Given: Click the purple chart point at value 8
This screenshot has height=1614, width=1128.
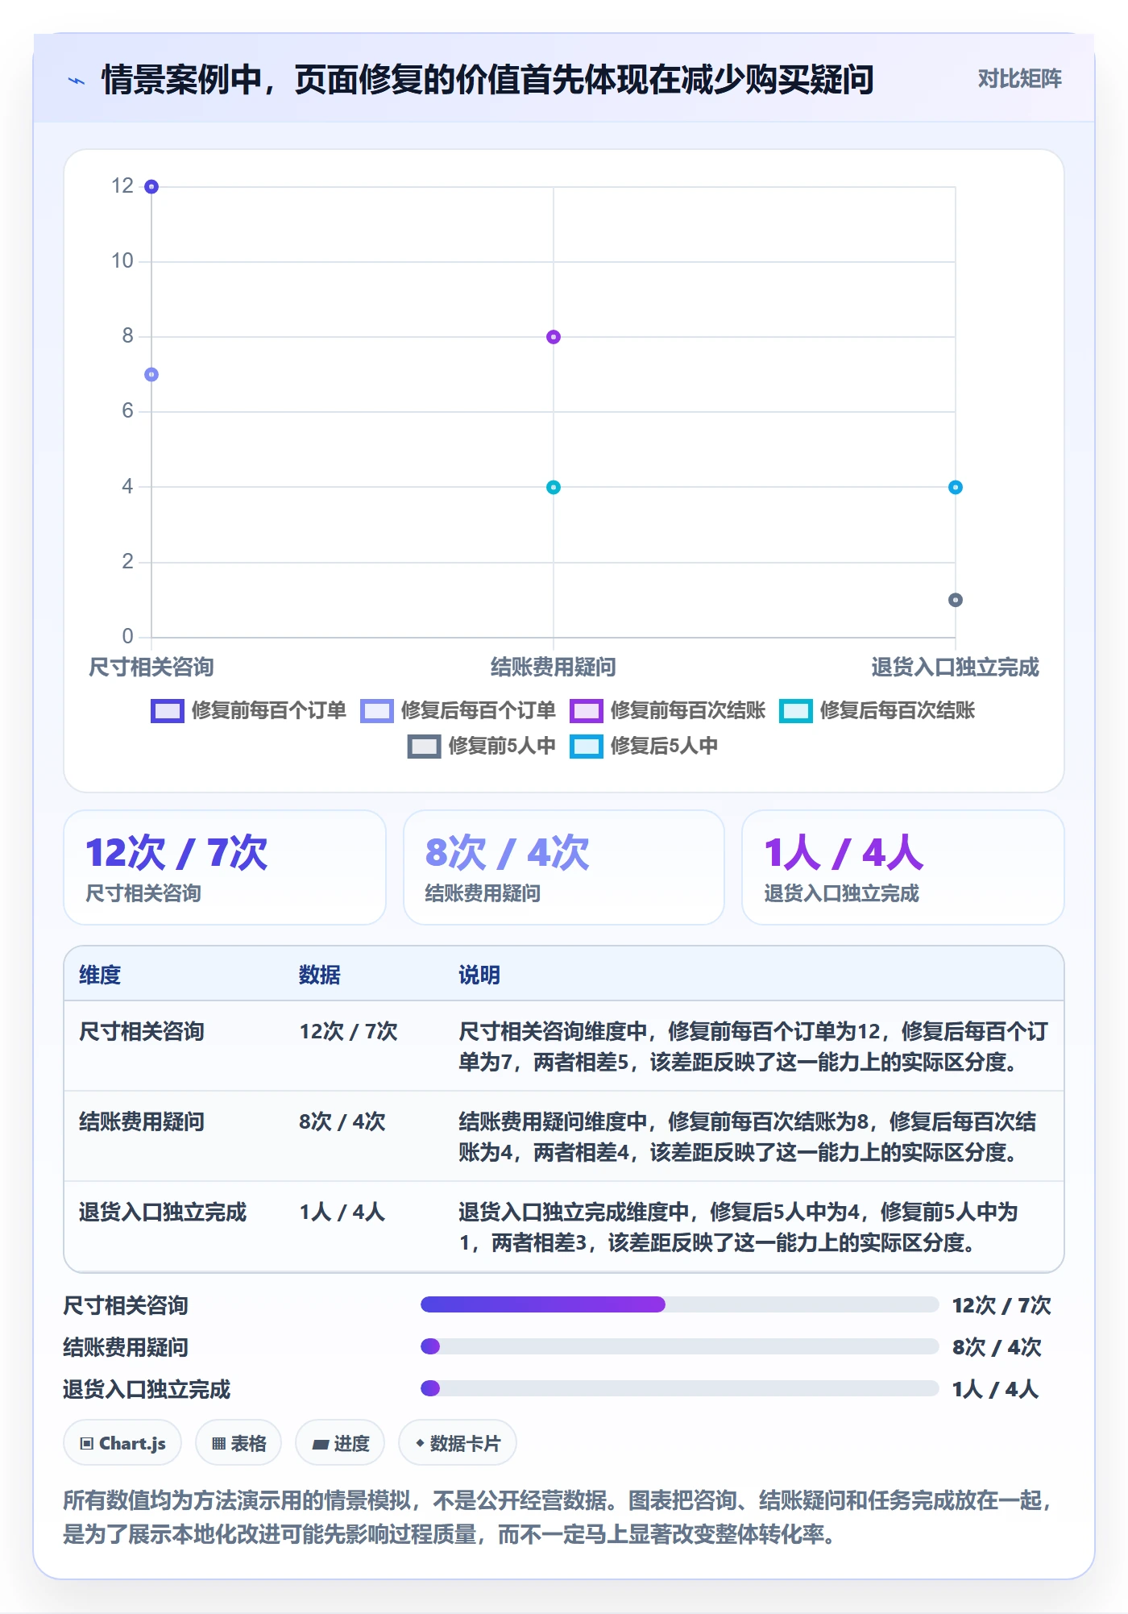Looking at the screenshot, I should click(x=554, y=337).
